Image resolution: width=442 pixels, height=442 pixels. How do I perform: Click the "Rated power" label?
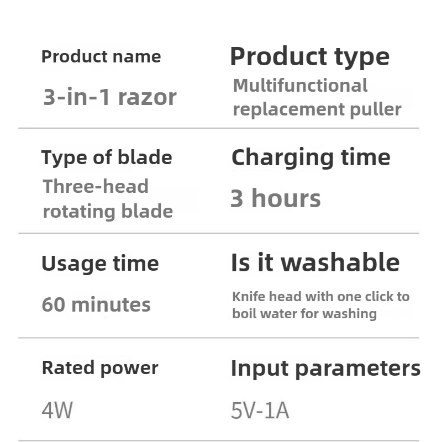[x=100, y=368]
